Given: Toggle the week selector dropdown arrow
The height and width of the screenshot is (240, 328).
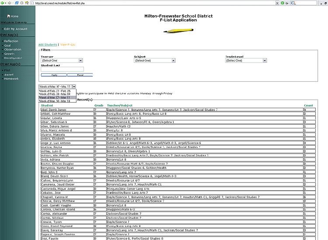Looking at the screenshot, I should coord(74,86).
